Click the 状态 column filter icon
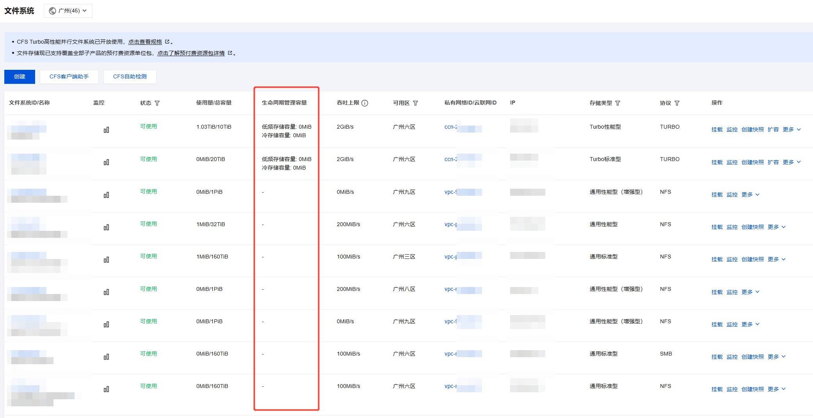Viewport: 813px width, 418px height. tap(157, 103)
